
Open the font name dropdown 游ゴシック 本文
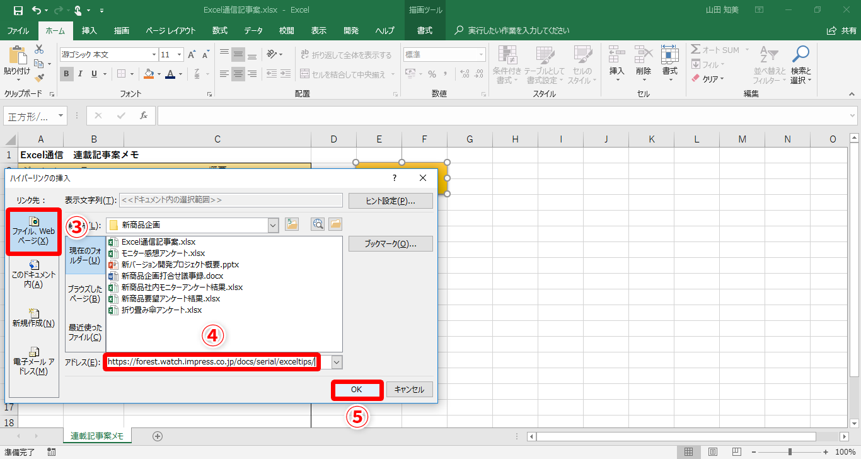tap(154, 55)
